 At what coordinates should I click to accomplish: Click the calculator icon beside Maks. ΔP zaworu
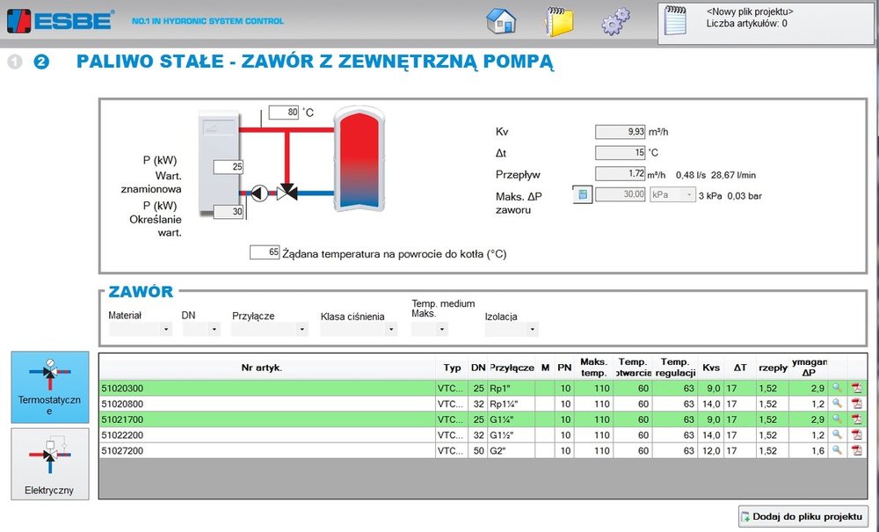point(582,194)
